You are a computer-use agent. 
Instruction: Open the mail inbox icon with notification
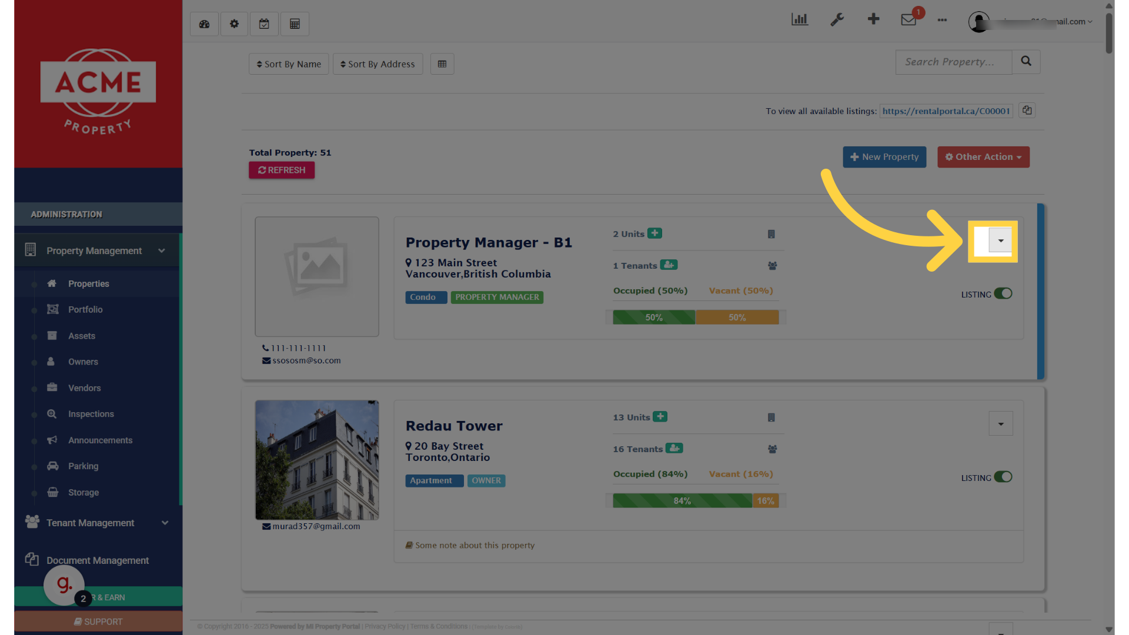click(908, 20)
